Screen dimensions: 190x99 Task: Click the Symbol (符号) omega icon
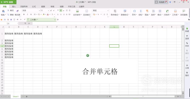point(134,11)
